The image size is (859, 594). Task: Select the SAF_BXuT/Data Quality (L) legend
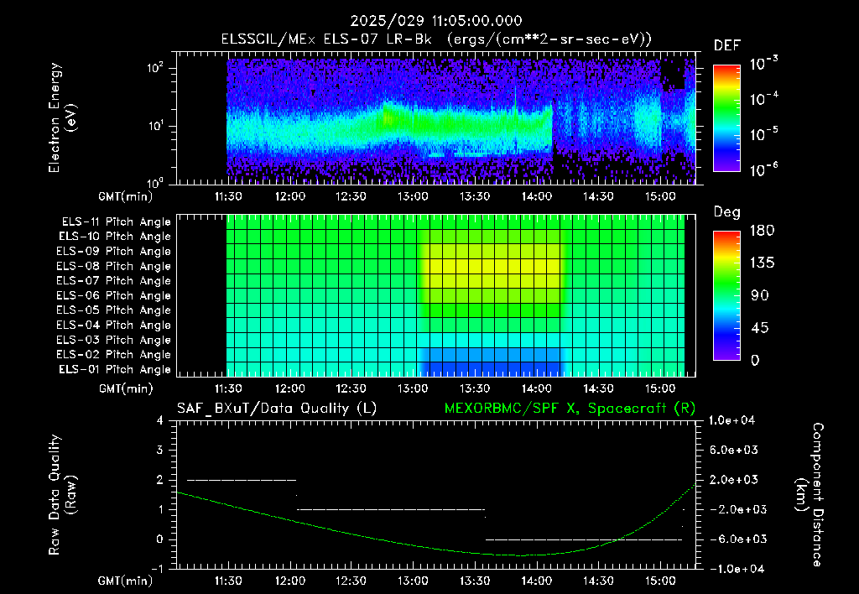[x=277, y=409]
